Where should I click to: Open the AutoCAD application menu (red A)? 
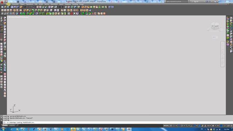2,2
